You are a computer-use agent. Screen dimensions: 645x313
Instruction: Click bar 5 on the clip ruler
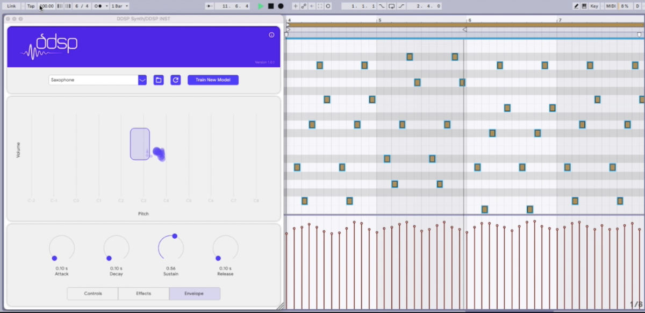[379, 20]
